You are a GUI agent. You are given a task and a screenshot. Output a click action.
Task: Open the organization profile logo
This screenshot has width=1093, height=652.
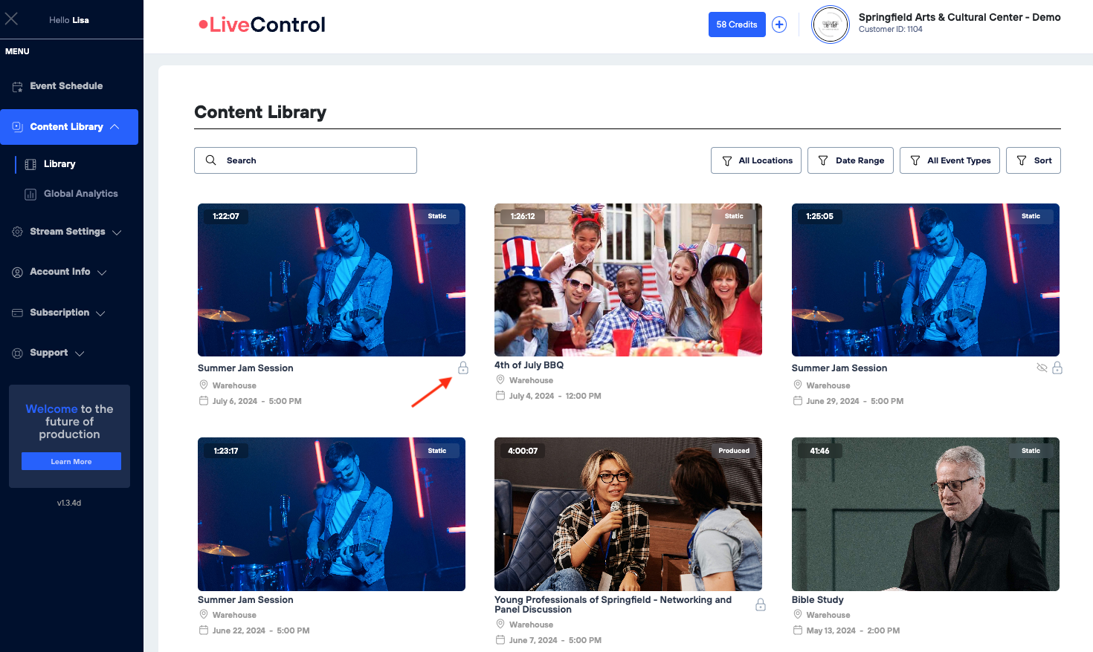(830, 25)
